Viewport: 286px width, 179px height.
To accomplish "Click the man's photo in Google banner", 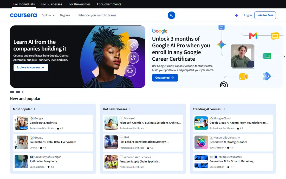I will coord(242,56).
